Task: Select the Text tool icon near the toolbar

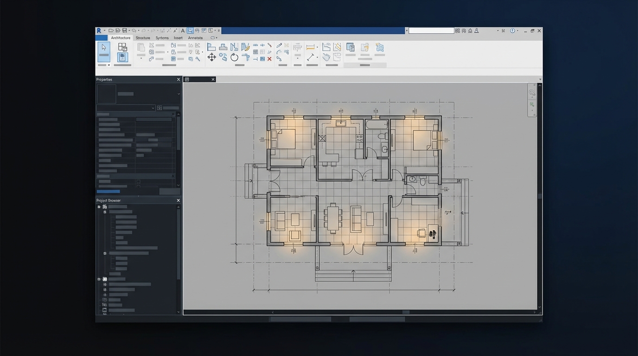Action: pyautogui.click(x=183, y=31)
